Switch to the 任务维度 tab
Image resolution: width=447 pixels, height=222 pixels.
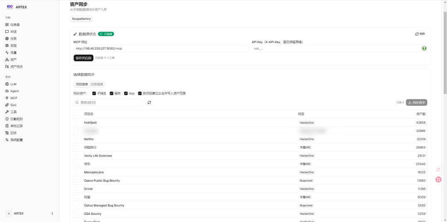point(97,84)
